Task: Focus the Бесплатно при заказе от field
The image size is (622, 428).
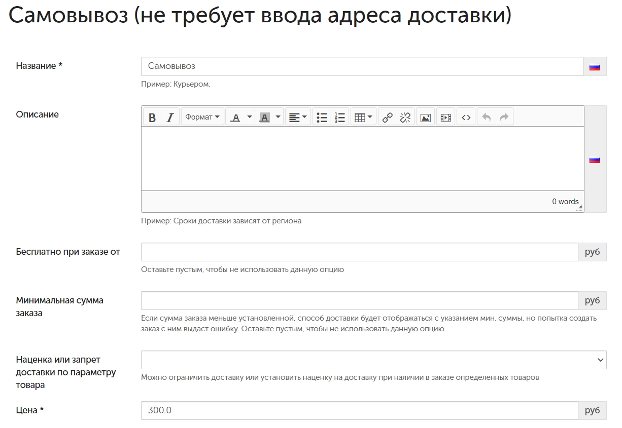Action: click(x=360, y=252)
